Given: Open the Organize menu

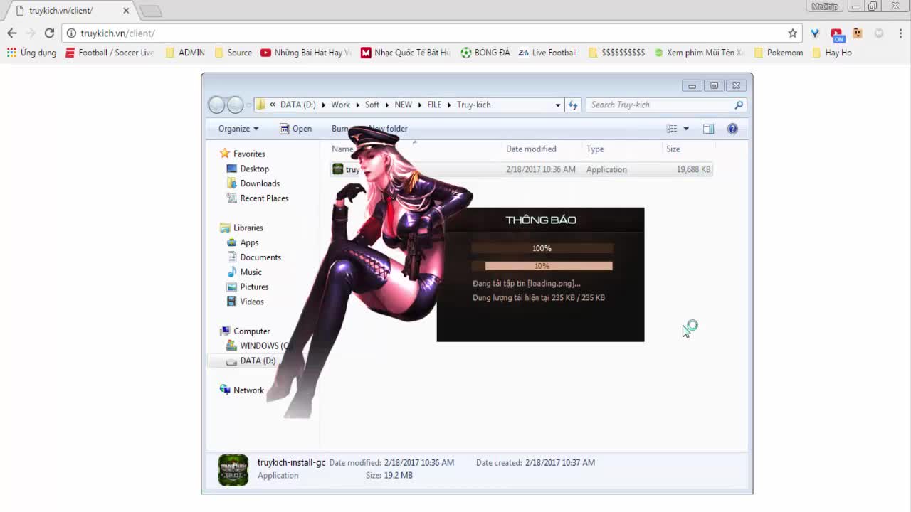Looking at the screenshot, I should [238, 129].
